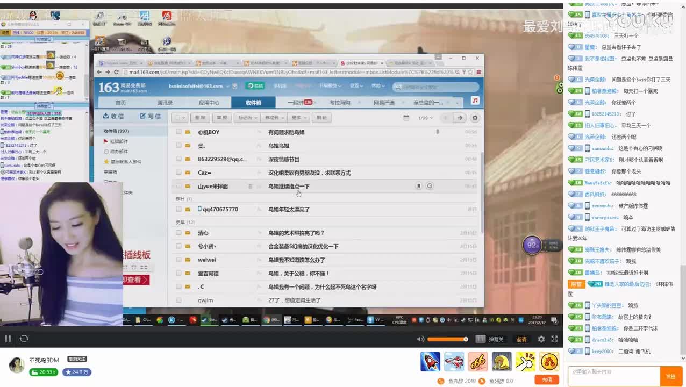This screenshot has width=686, height=387.
Task: Open the 超清 video quality selector
Action: tap(521, 339)
